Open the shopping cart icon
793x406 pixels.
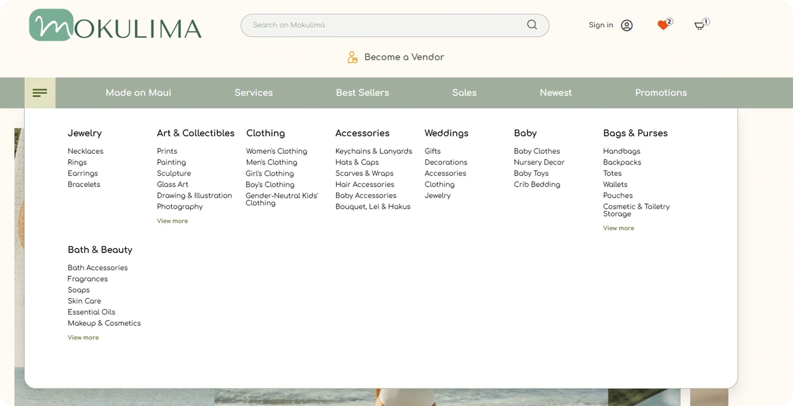click(x=699, y=26)
